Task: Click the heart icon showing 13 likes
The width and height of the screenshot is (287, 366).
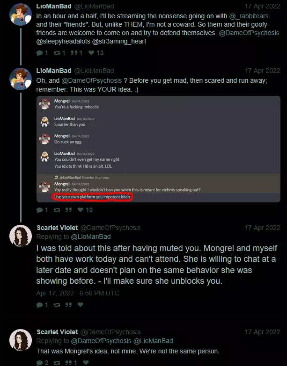Action: click(92, 53)
